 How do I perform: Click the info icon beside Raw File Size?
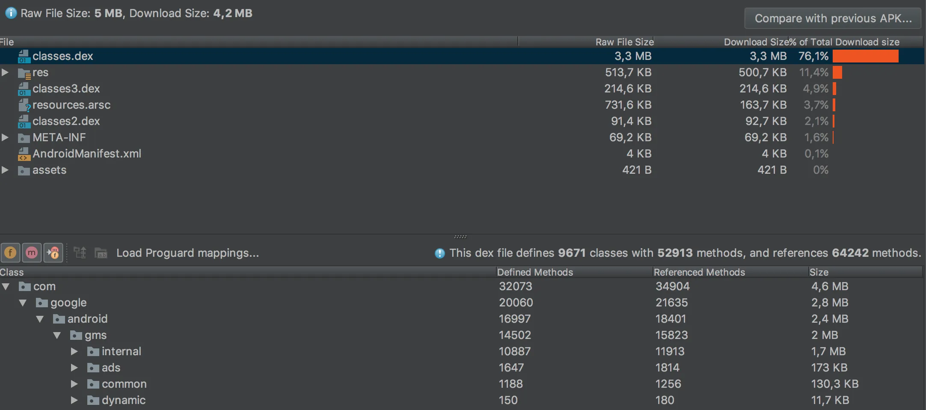(x=11, y=13)
